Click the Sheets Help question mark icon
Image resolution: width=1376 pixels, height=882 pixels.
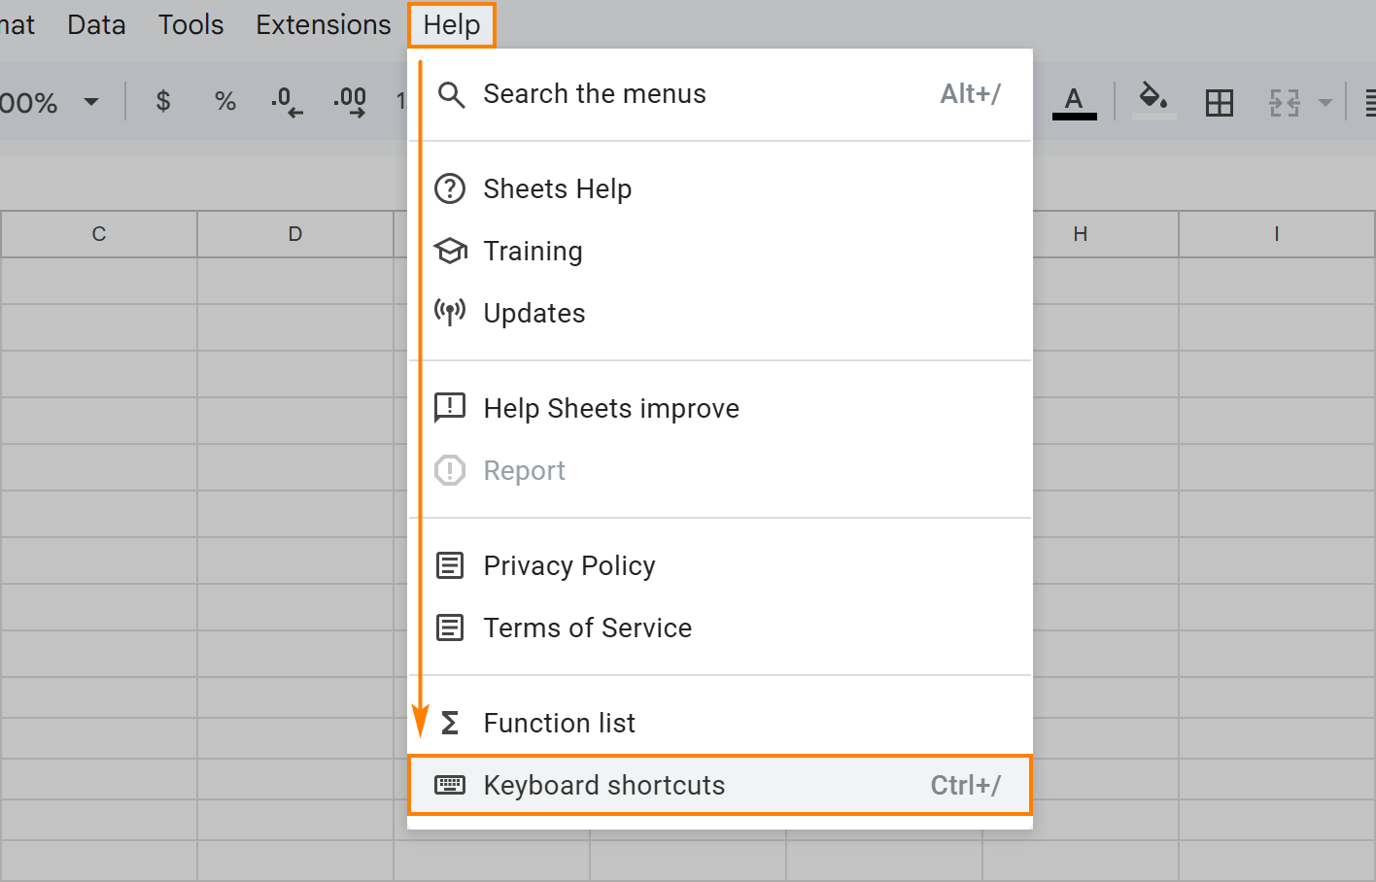coord(450,188)
